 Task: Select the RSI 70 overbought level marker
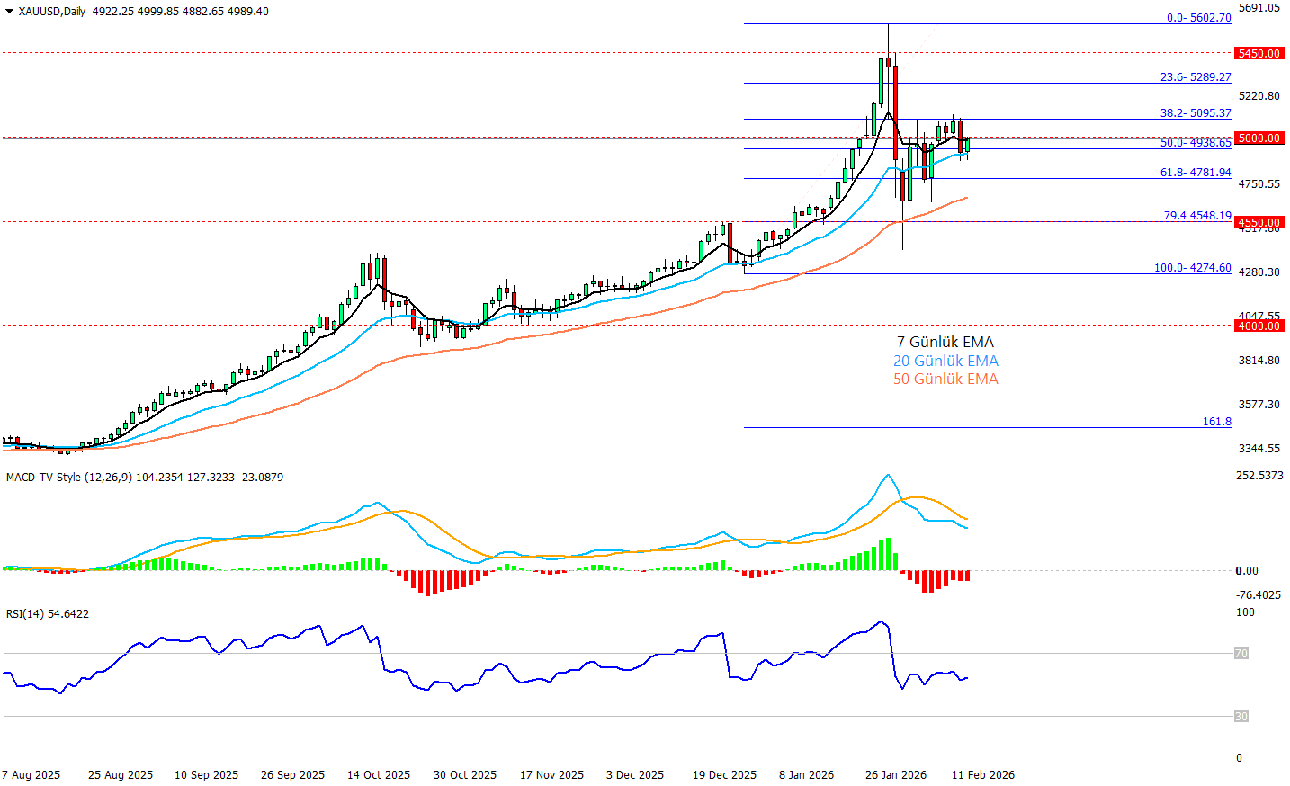(x=1241, y=654)
